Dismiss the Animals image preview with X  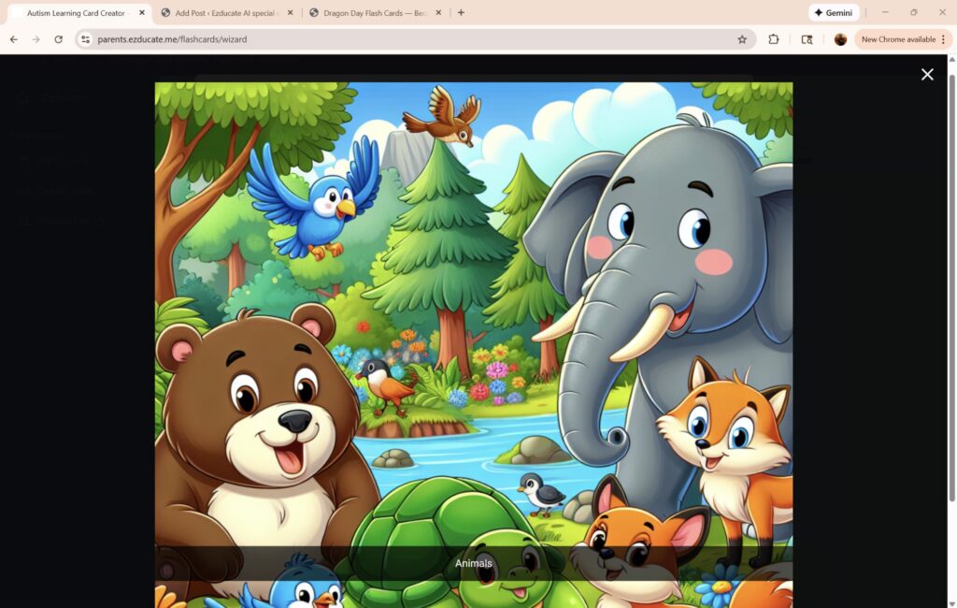(x=927, y=74)
